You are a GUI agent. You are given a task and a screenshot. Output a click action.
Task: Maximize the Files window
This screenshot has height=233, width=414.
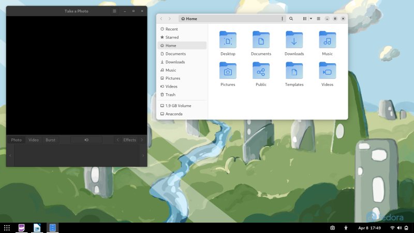pos(335,19)
